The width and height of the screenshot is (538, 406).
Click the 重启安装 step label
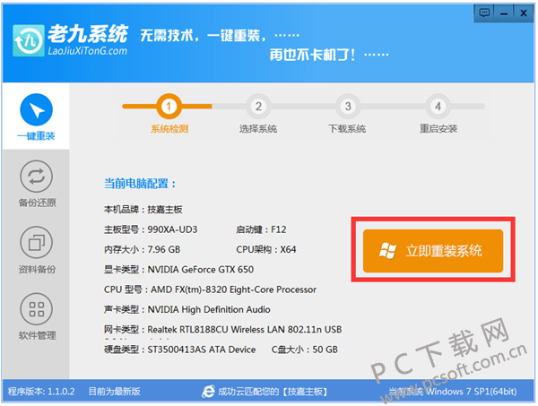click(x=438, y=129)
